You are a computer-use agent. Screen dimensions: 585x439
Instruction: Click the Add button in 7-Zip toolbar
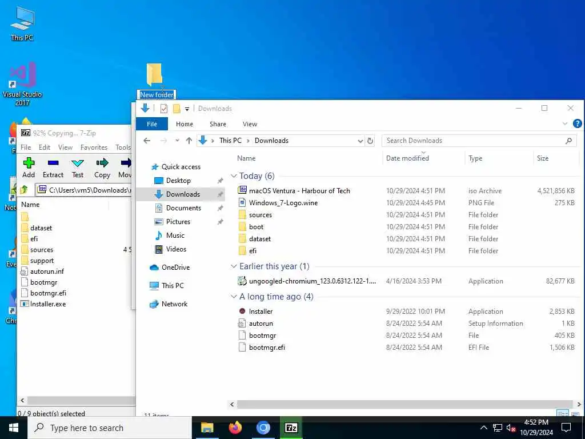point(29,167)
